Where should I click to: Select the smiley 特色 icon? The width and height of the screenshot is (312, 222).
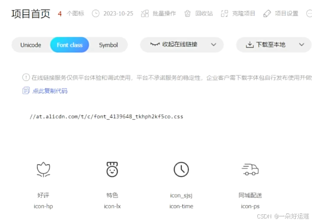click(112, 169)
